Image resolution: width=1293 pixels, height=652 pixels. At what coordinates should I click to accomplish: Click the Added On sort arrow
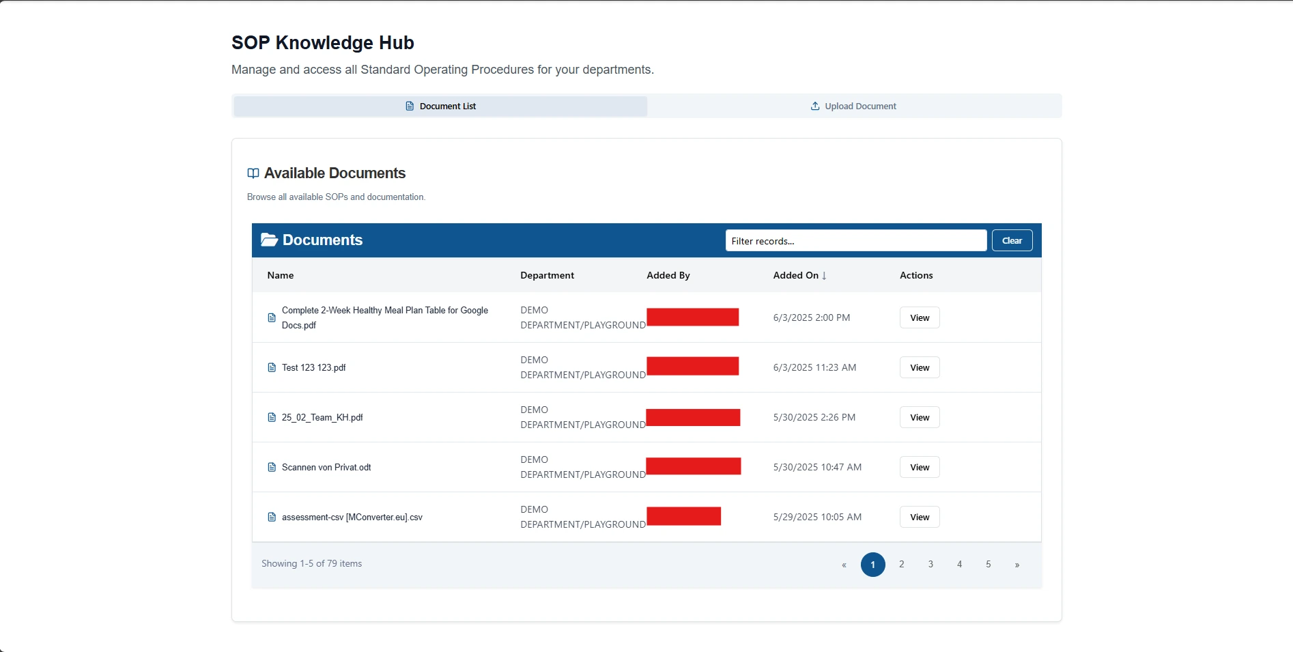pos(825,276)
